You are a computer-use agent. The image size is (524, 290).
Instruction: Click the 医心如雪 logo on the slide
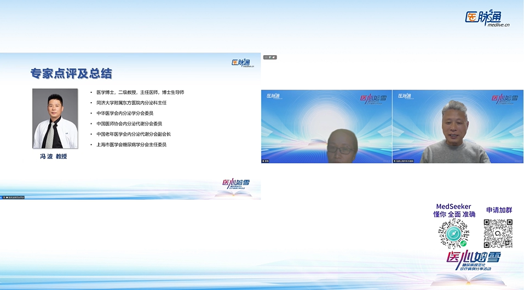point(236,184)
